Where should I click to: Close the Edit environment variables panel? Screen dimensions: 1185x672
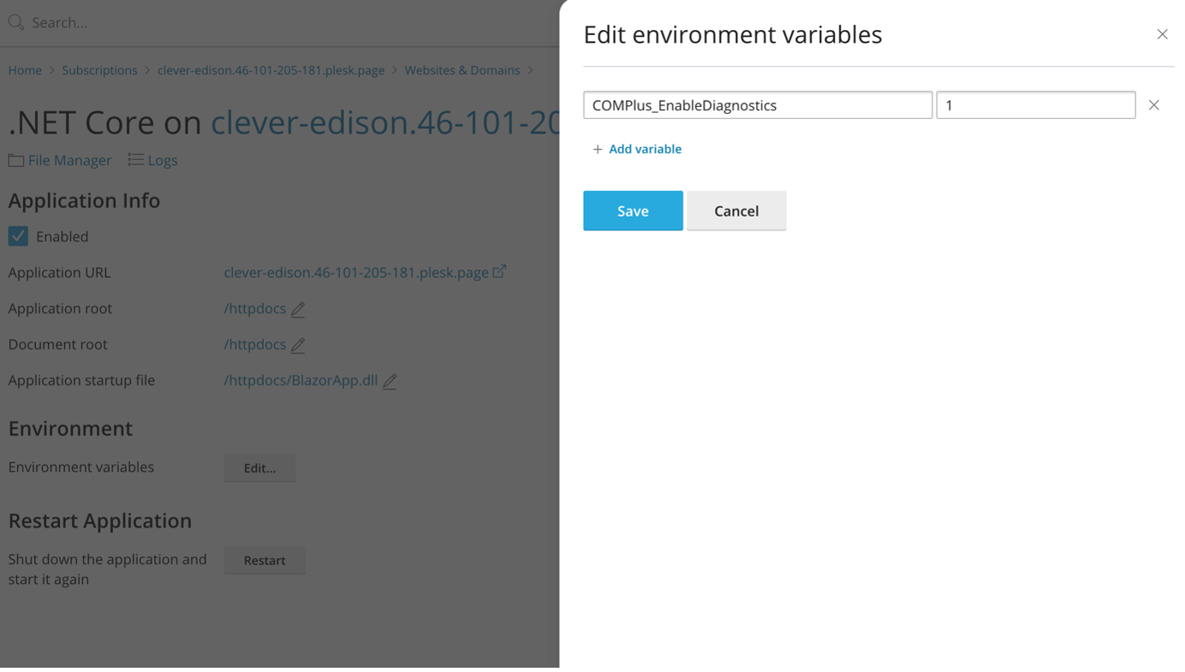(x=1162, y=33)
